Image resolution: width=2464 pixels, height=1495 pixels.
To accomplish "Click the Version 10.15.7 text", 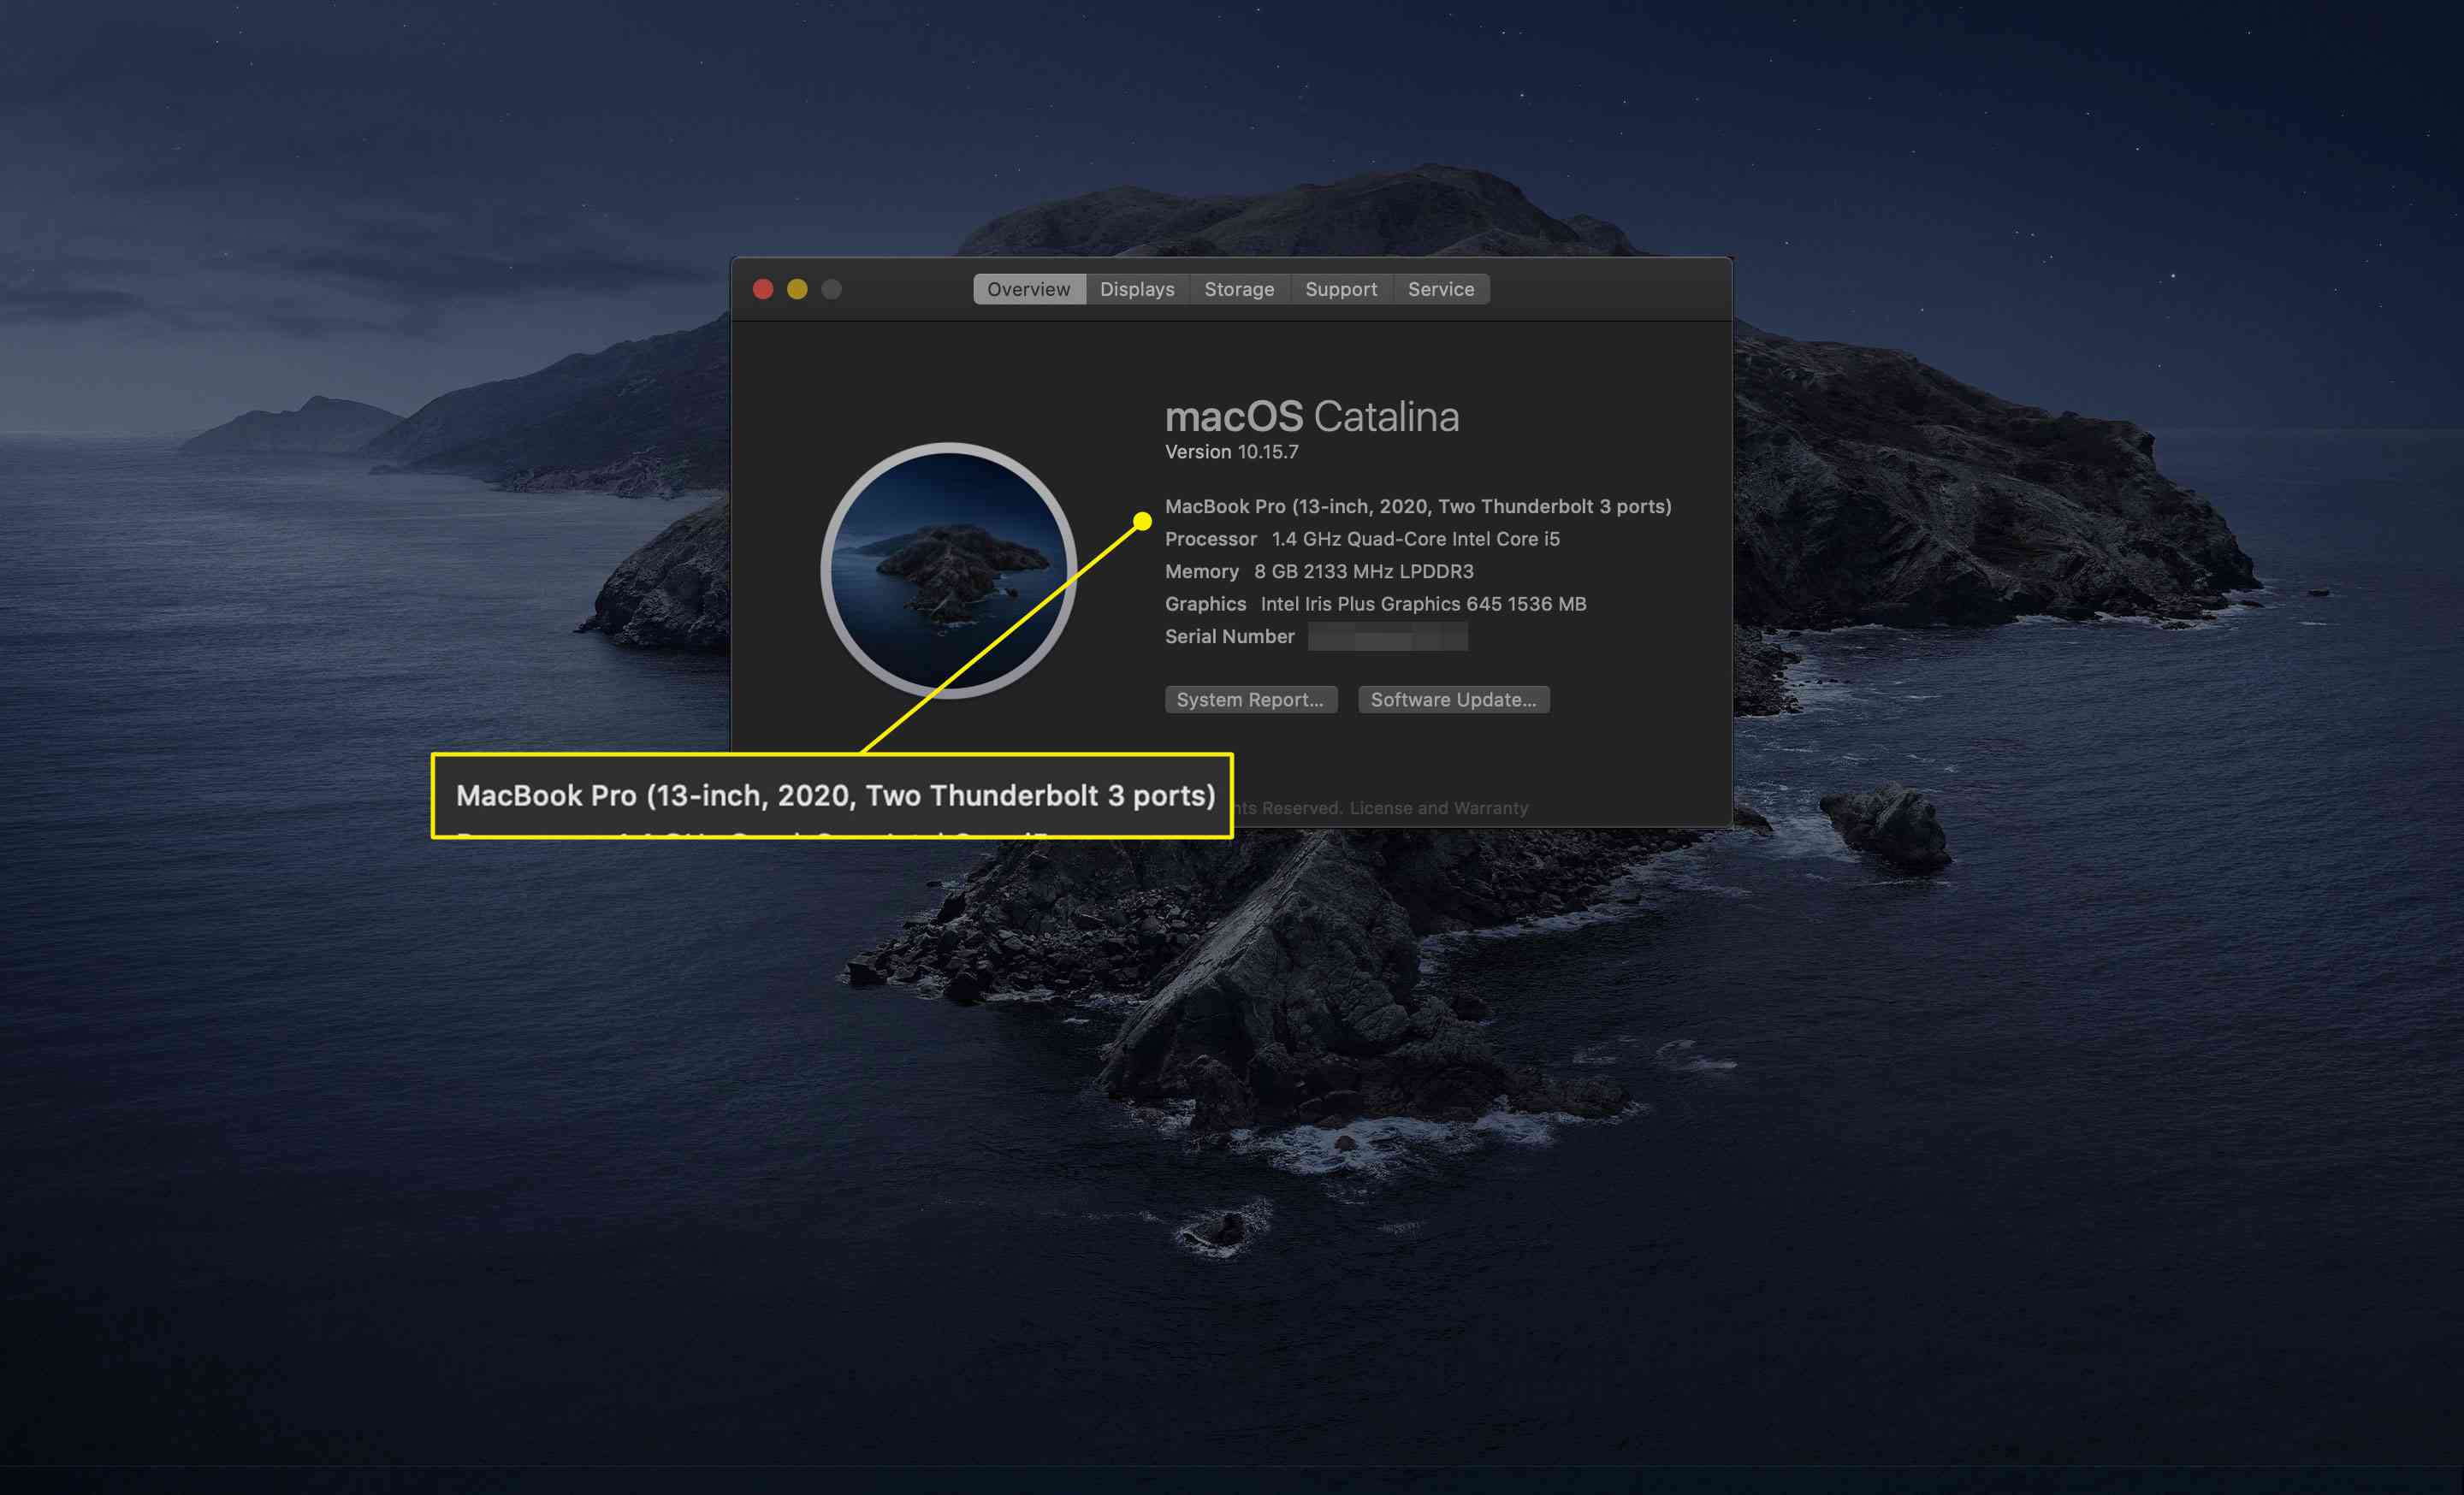I will (1232, 452).
